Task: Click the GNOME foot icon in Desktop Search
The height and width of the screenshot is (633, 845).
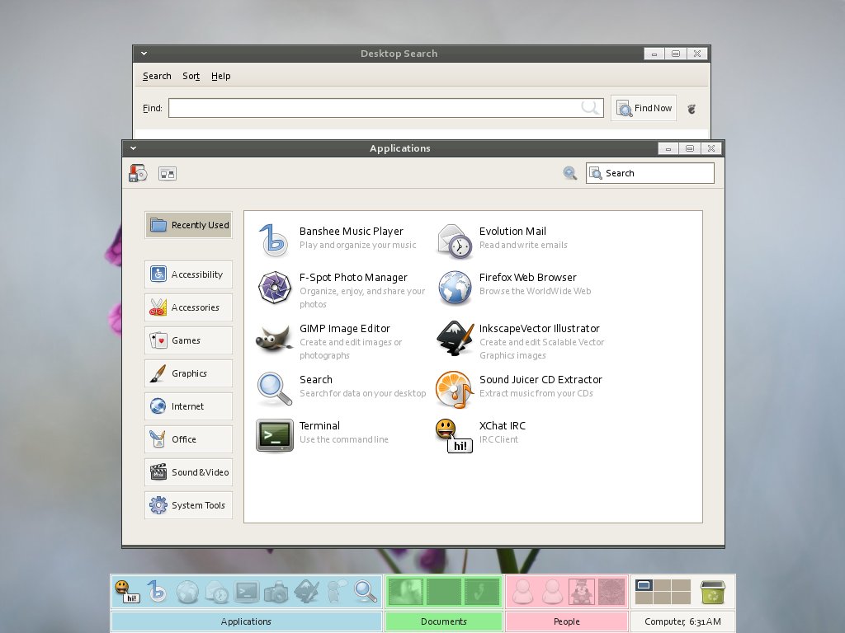Action: 692,109
